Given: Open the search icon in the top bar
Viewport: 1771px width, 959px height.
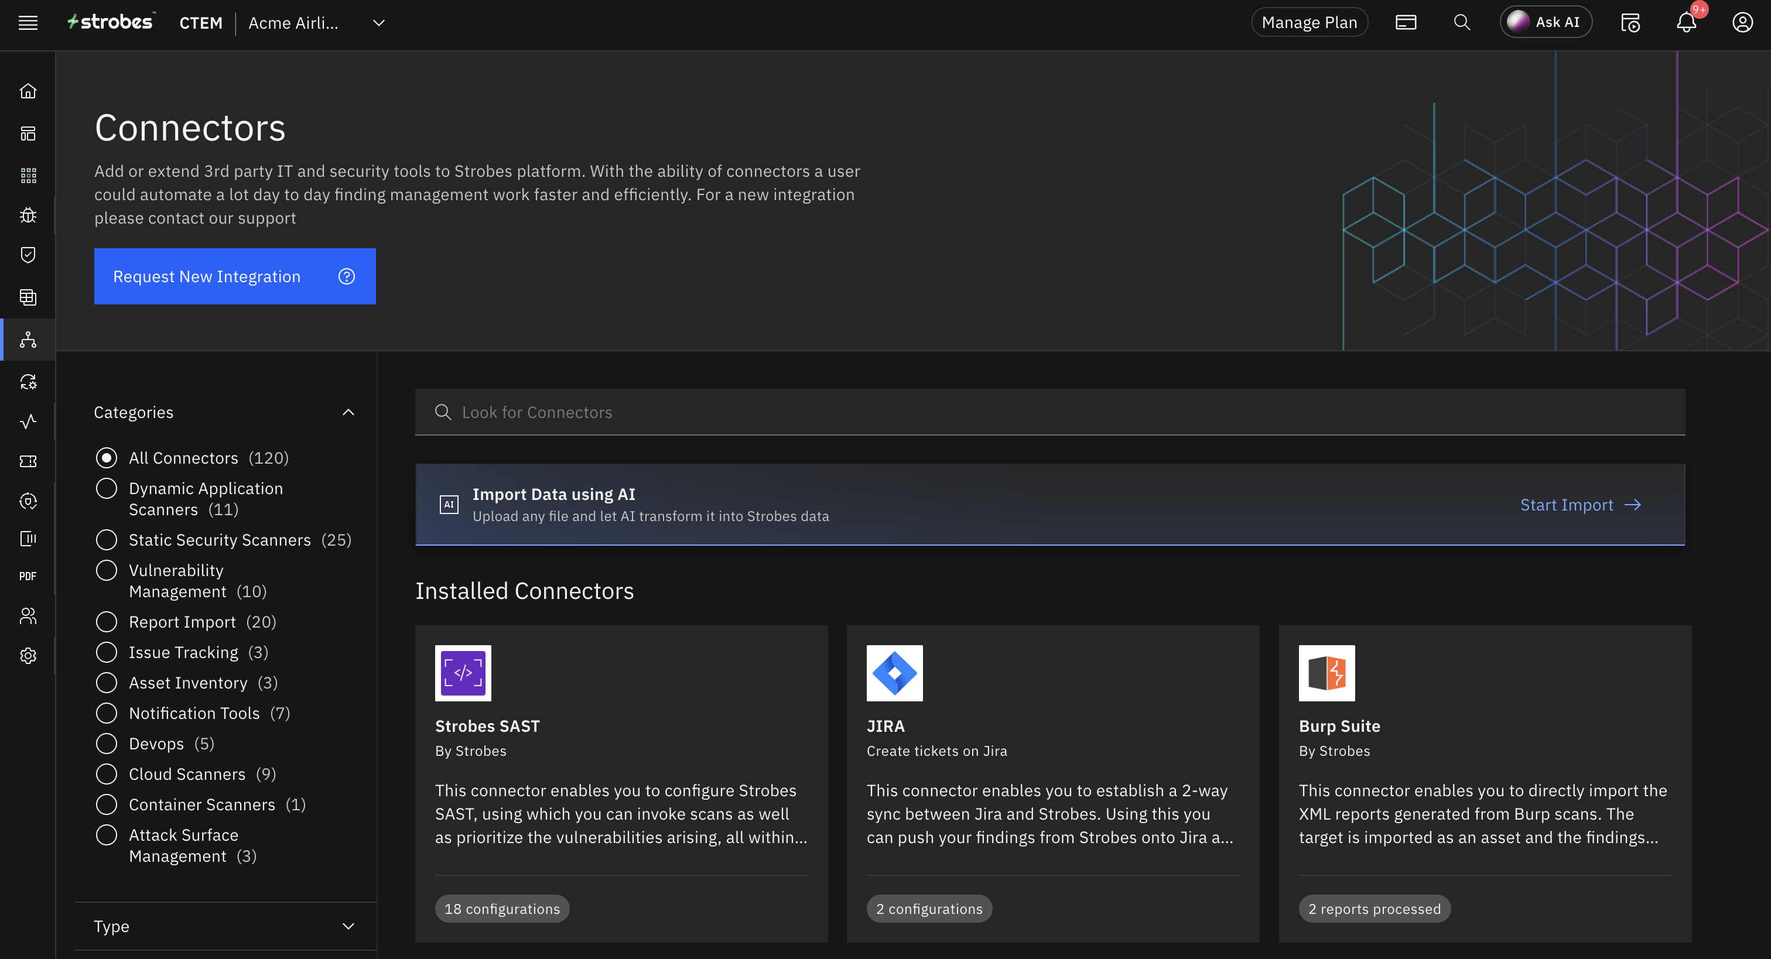Looking at the screenshot, I should click(1462, 22).
